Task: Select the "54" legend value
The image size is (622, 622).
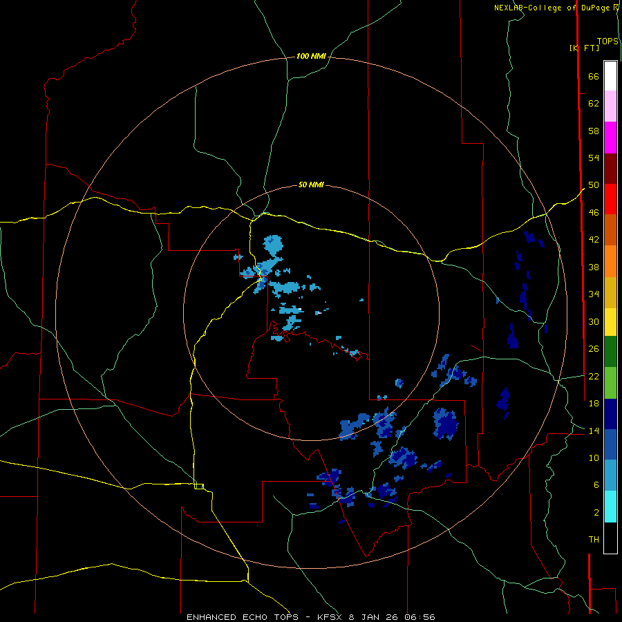Action: tap(594, 158)
